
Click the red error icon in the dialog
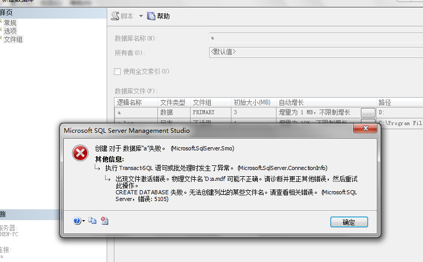(x=80, y=153)
